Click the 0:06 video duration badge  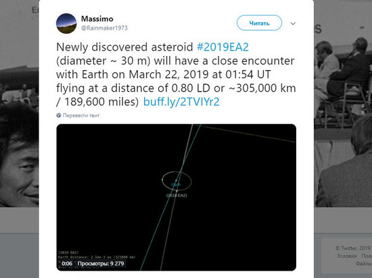point(67,263)
